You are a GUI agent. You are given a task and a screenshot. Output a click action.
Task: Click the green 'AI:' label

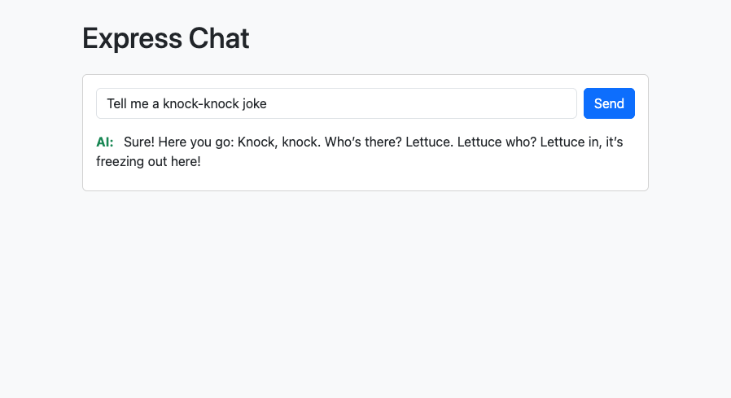coord(105,142)
